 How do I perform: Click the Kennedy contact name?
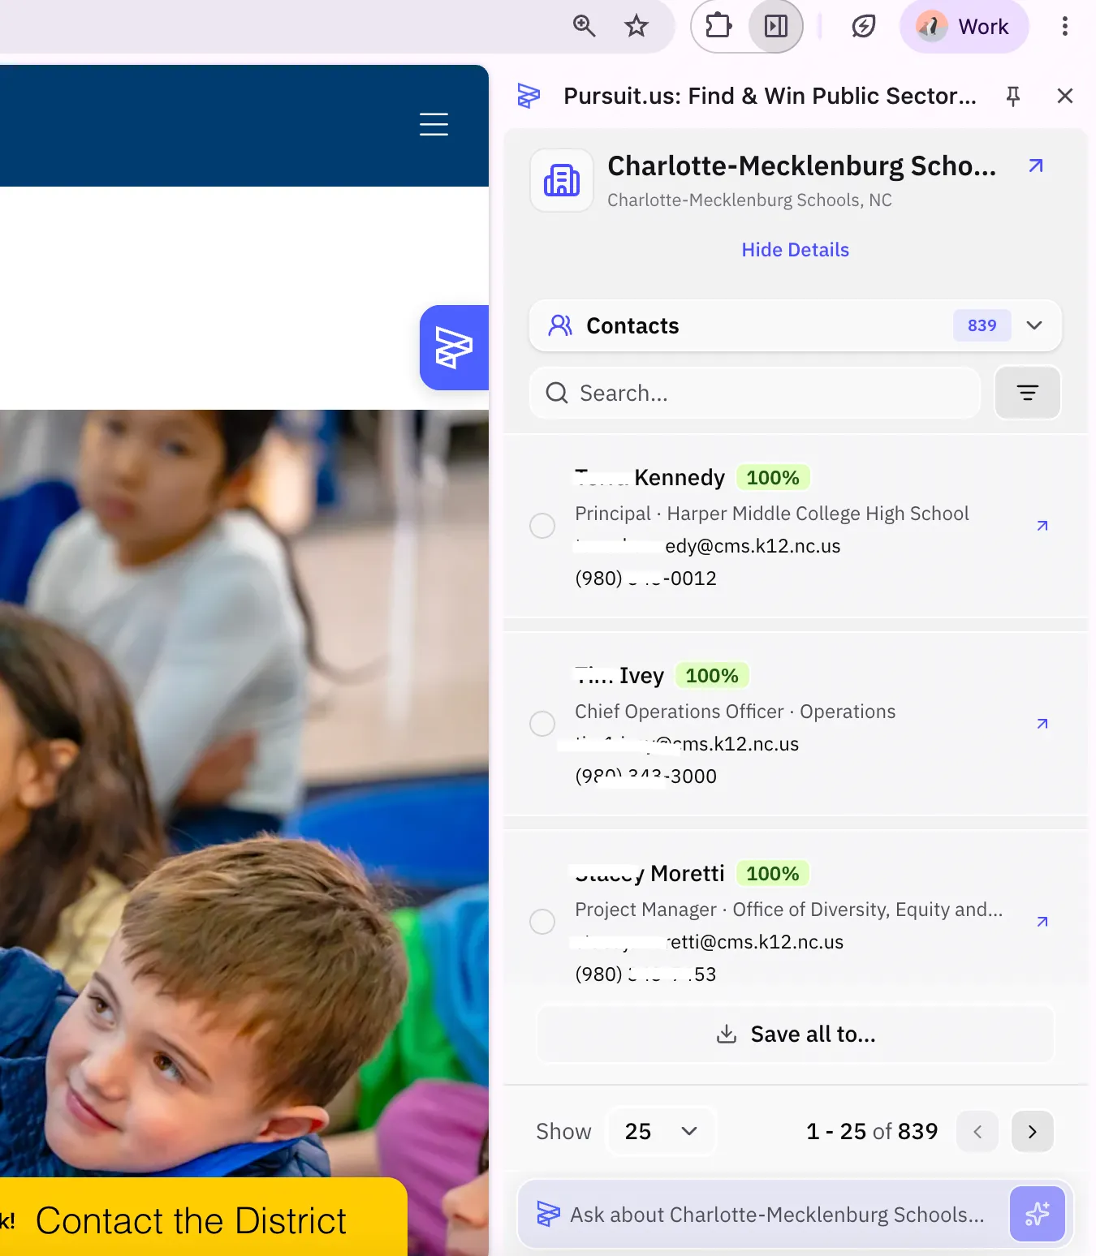(x=649, y=478)
